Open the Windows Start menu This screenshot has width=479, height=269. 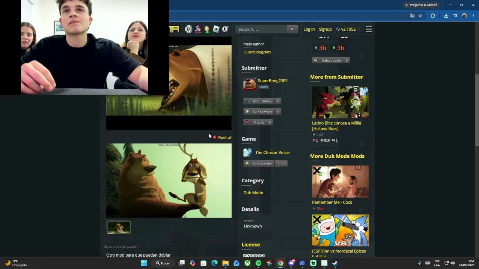[144, 263]
